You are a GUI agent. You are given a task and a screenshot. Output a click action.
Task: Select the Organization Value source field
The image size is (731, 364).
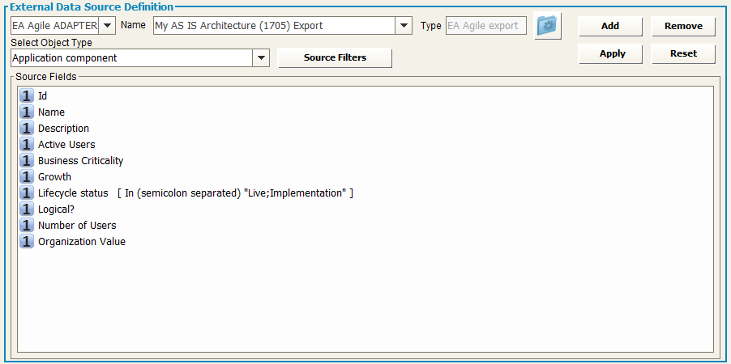click(82, 242)
